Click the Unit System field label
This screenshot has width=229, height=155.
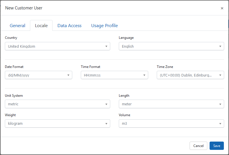(14, 96)
